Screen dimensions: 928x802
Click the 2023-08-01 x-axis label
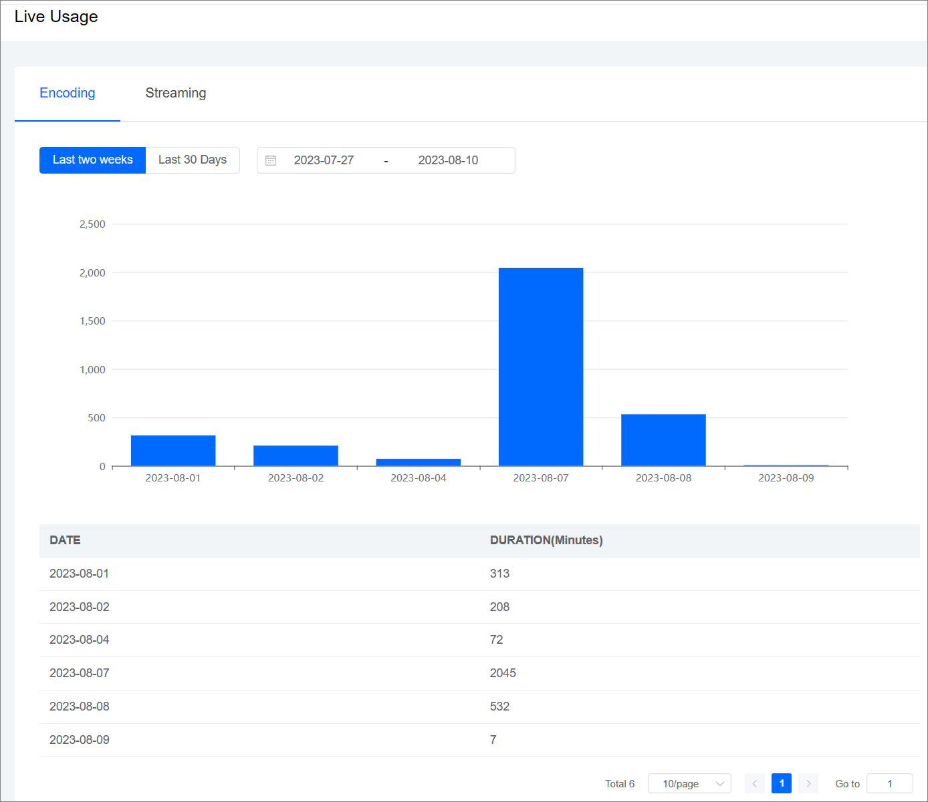pos(173,478)
